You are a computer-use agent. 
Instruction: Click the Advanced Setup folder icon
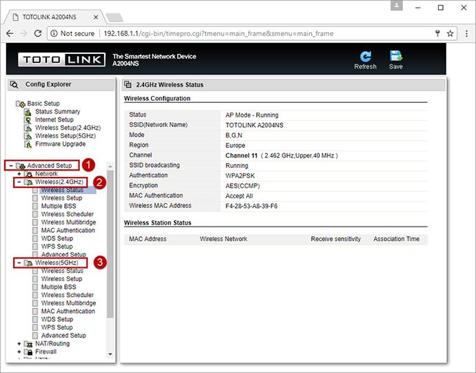point(20,166)
